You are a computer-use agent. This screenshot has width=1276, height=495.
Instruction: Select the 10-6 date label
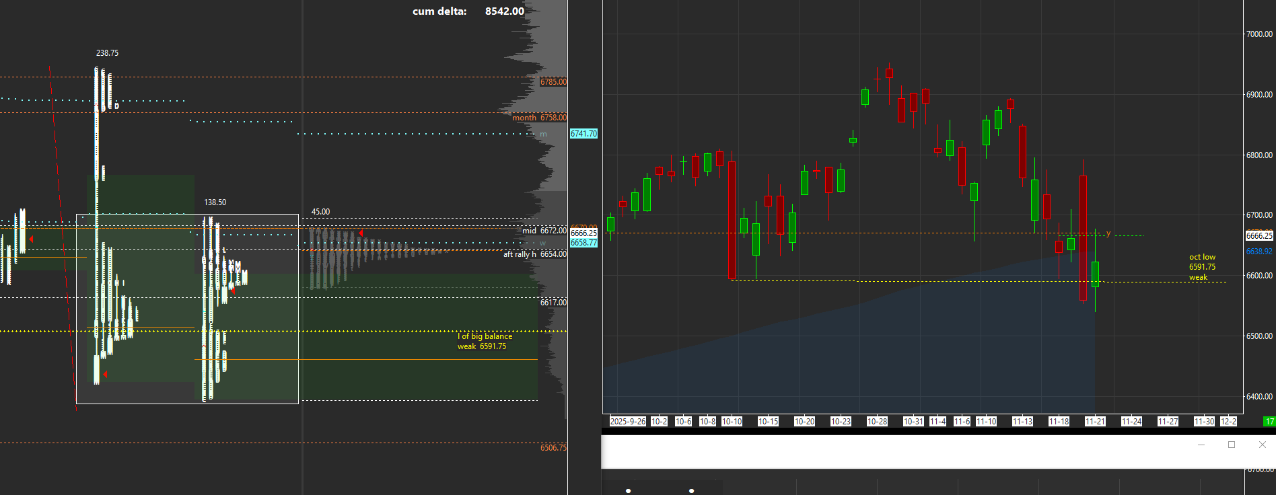point(683,422)
